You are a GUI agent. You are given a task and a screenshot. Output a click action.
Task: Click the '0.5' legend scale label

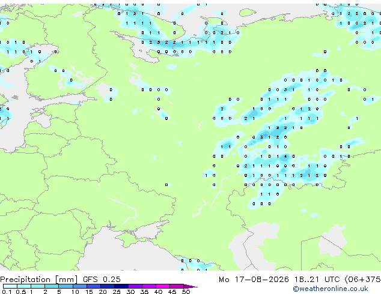point(21,292)
